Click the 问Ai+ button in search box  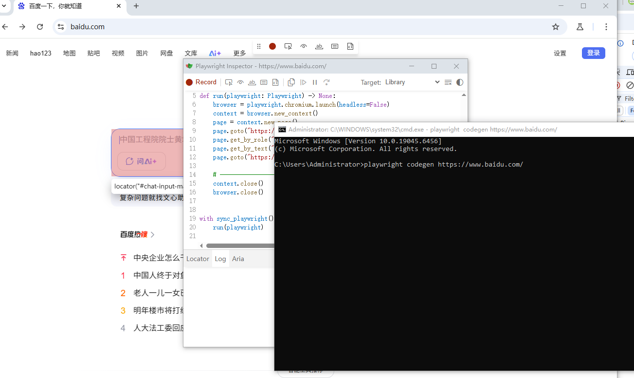142,161
